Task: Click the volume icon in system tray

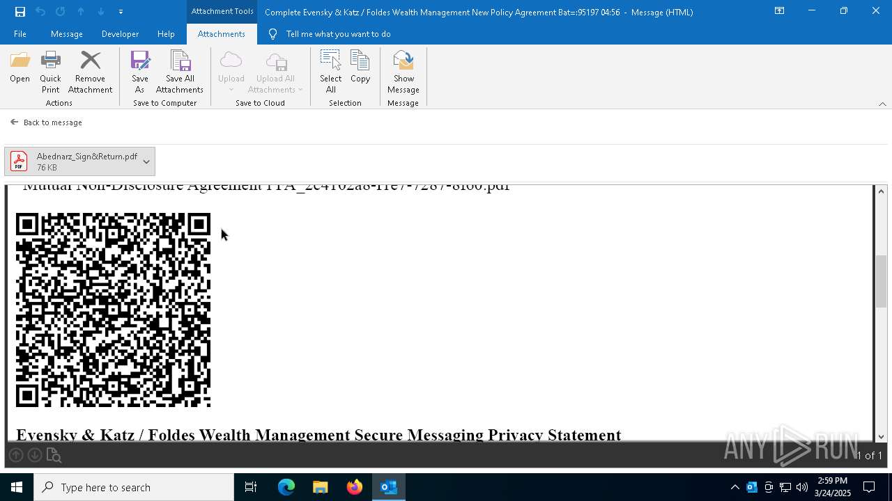Action: 802,487
